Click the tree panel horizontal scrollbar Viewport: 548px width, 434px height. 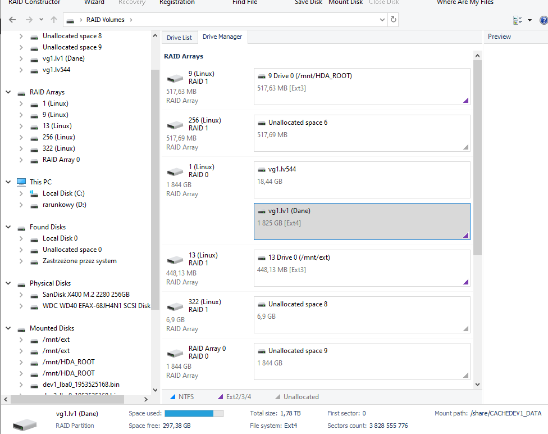tap(67, 399)
